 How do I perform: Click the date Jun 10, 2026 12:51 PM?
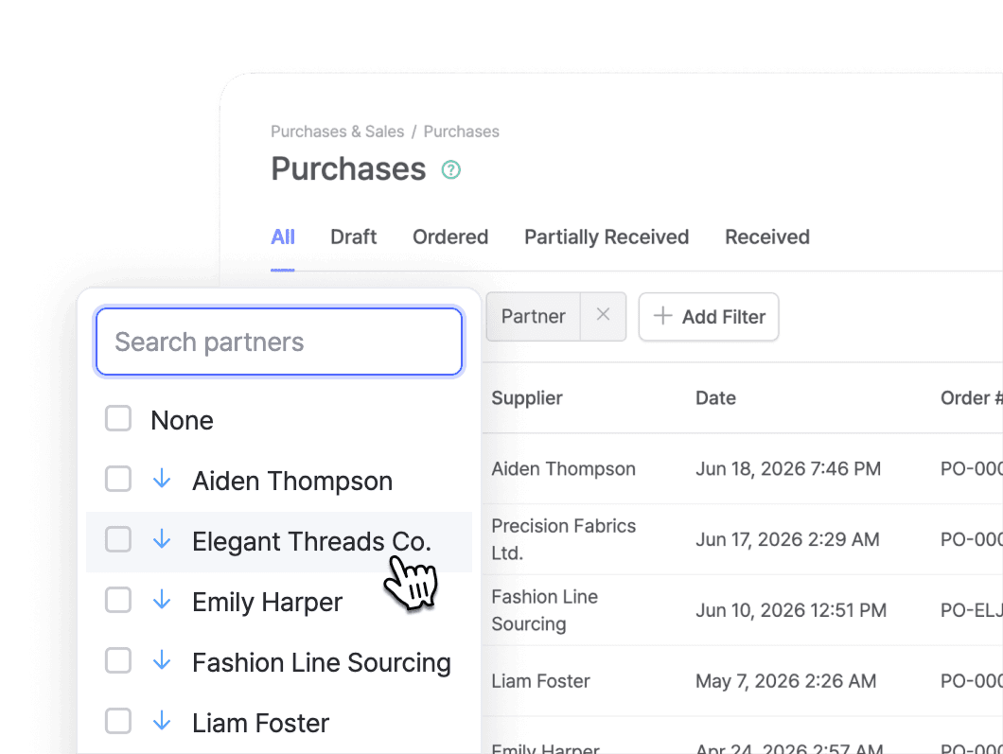tap(791, 610)
